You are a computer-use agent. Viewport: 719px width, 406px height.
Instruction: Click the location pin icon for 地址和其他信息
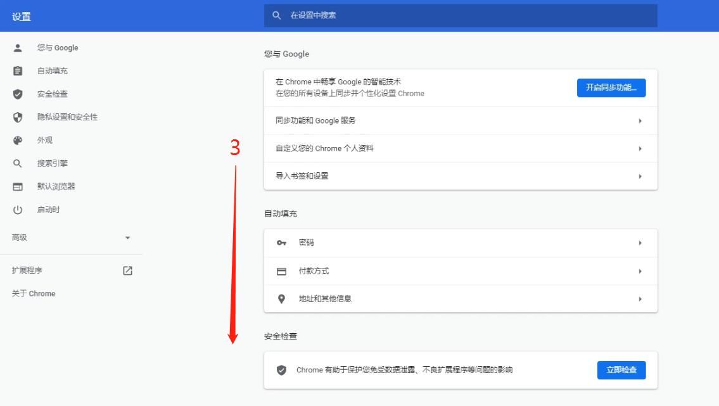pos(282,299)
